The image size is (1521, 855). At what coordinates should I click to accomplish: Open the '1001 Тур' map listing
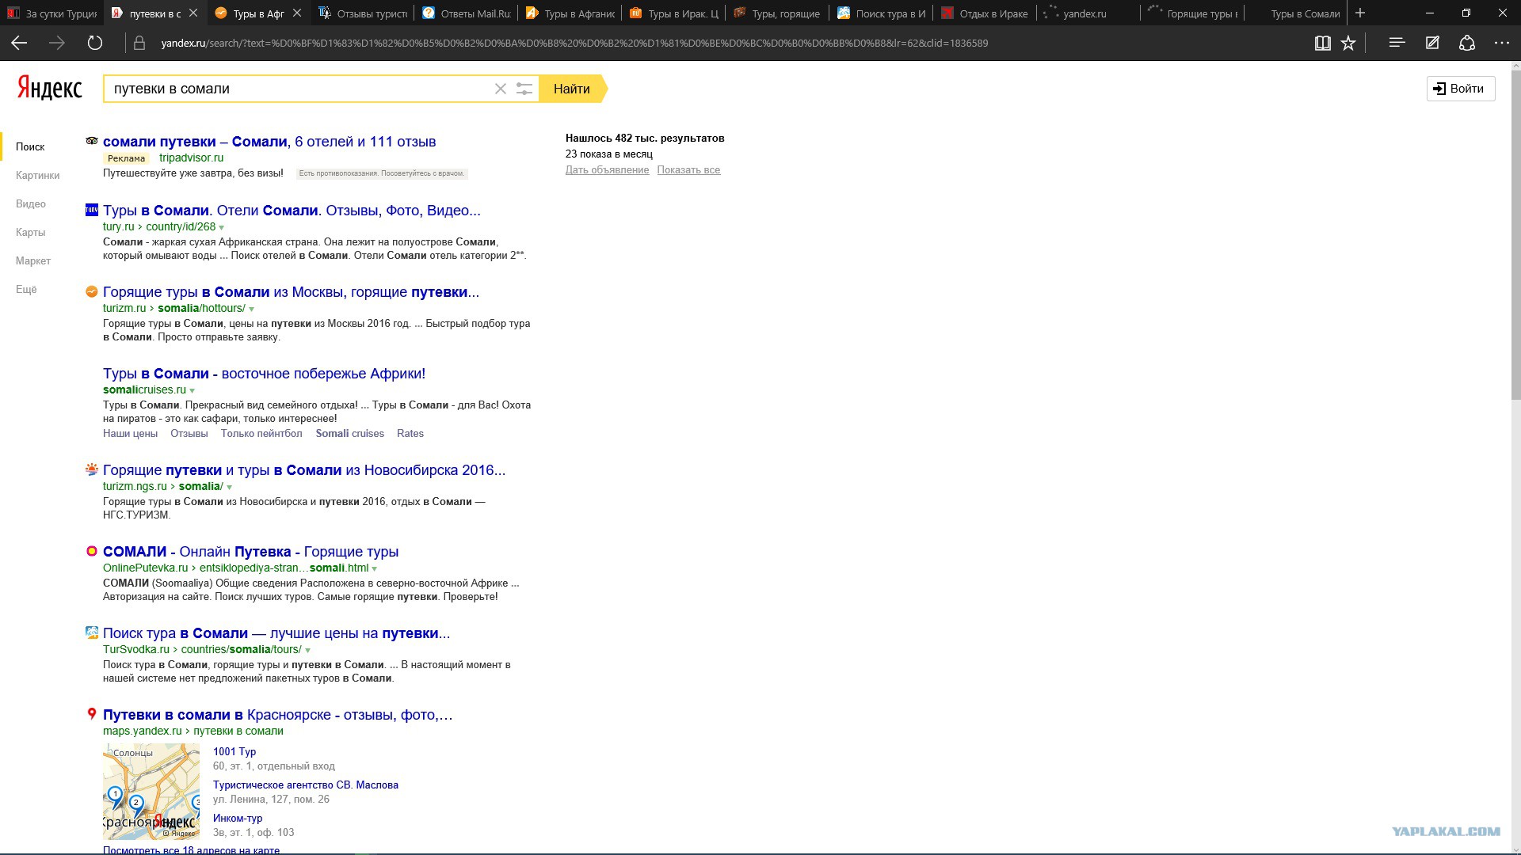click(234, 752)
